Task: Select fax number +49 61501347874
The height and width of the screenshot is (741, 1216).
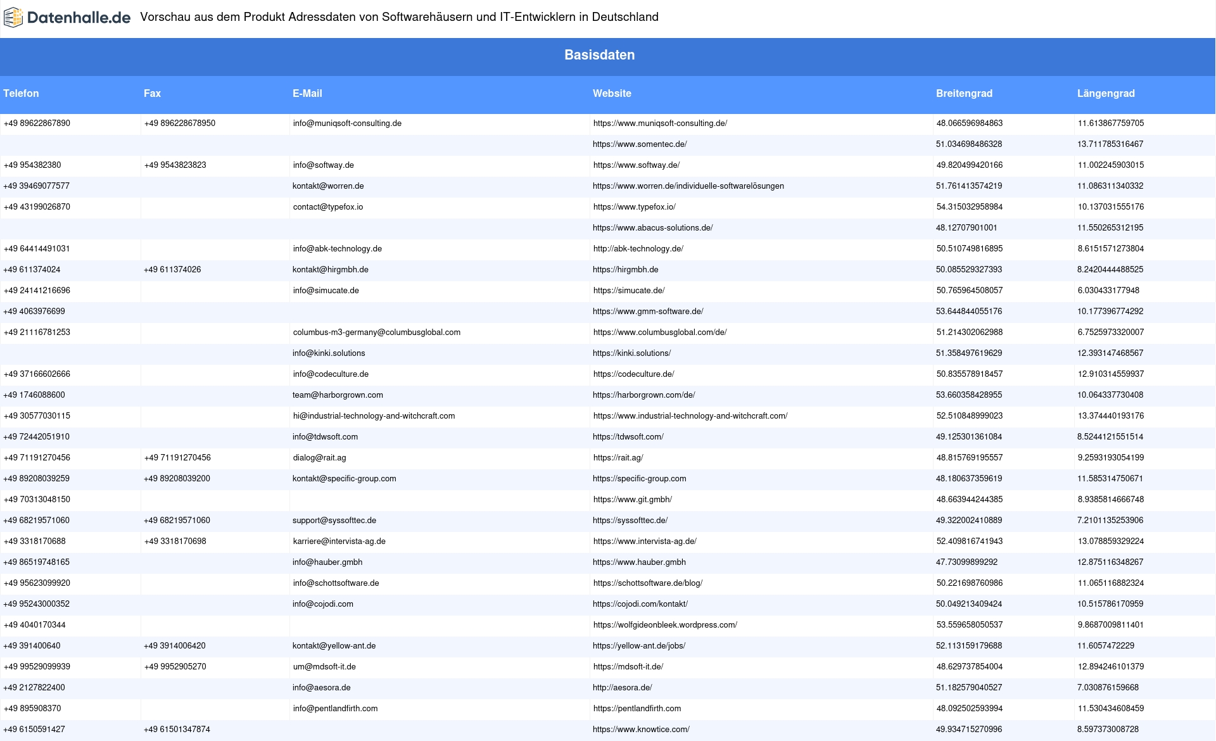Action: pos(177,730)
